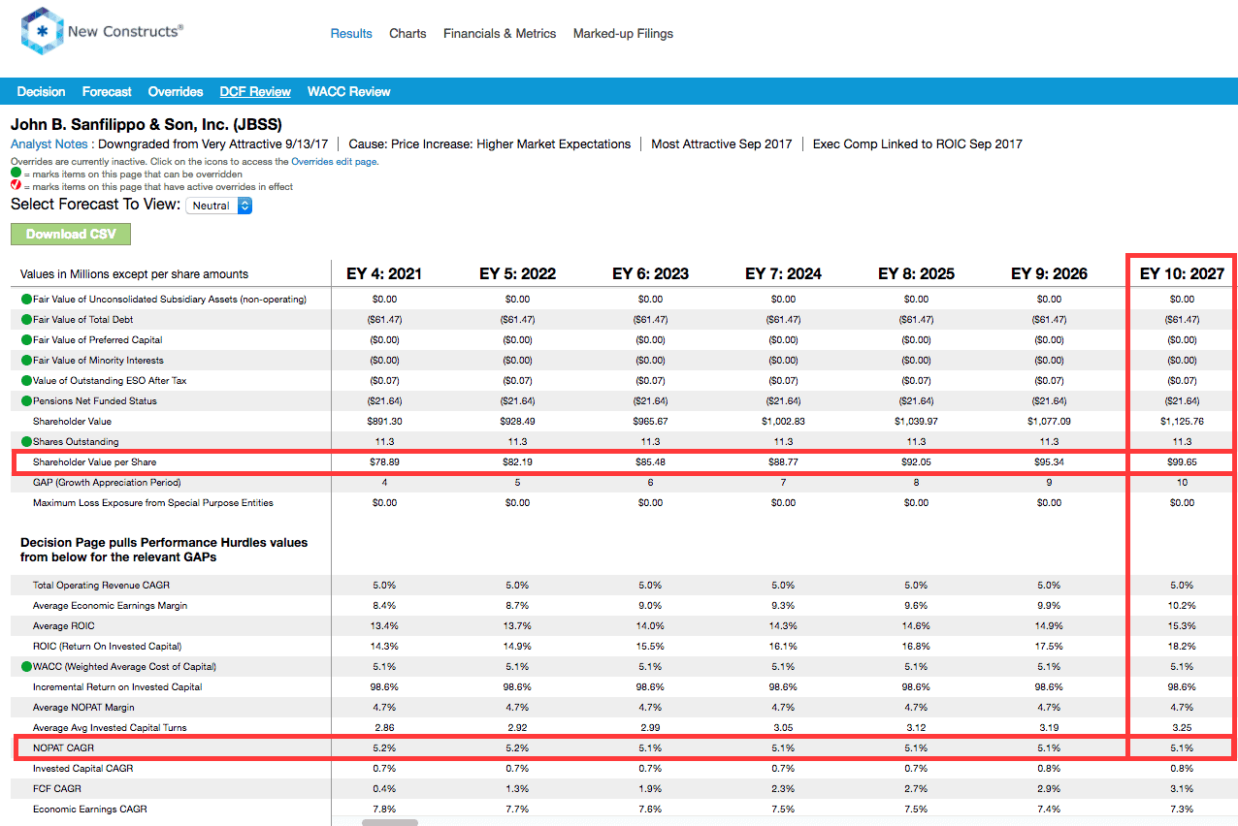Go to the Overrides page

pos(176,92)
